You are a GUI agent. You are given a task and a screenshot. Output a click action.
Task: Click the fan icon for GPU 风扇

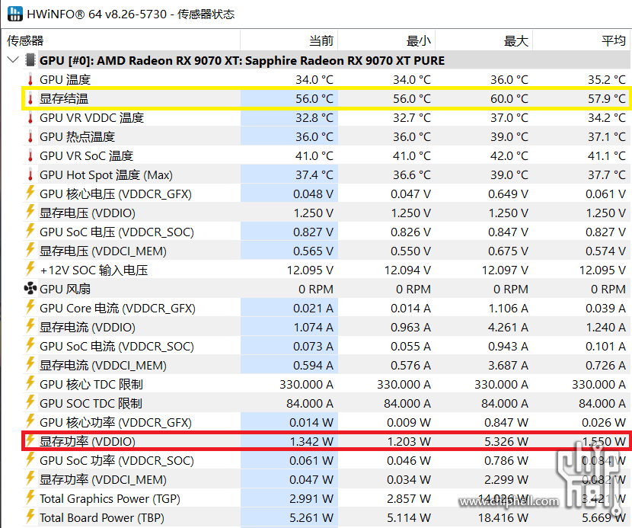click(30, 289)
